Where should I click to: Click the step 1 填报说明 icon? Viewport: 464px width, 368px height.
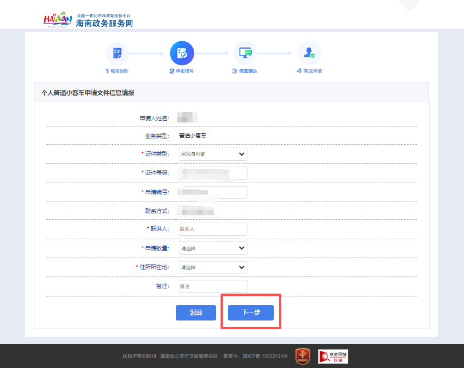coord(117,53)
